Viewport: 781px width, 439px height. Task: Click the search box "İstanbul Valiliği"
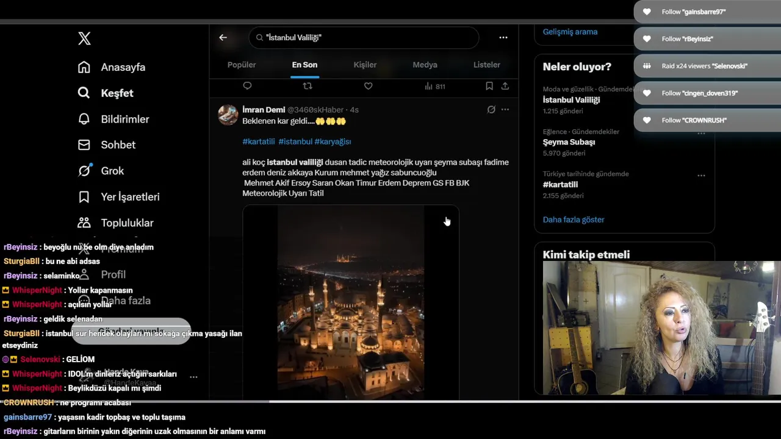pos(364,37)
